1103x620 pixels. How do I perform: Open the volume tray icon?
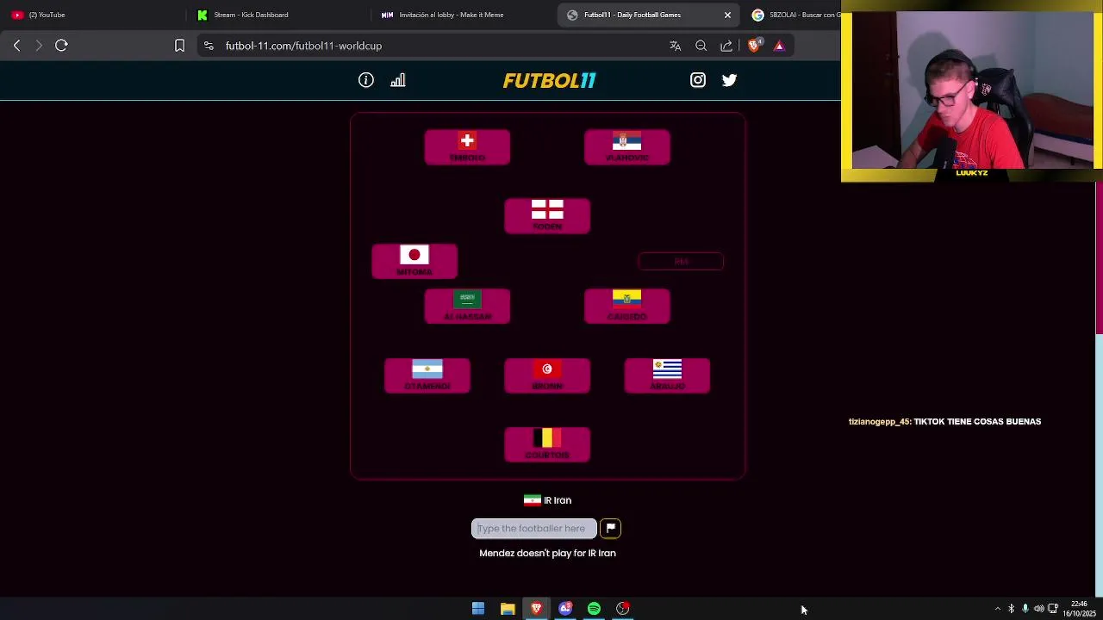1038,609
